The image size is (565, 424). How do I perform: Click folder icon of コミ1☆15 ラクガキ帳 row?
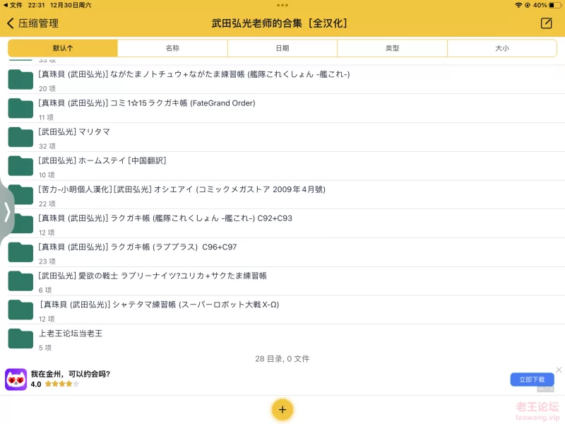pos(20,108)
